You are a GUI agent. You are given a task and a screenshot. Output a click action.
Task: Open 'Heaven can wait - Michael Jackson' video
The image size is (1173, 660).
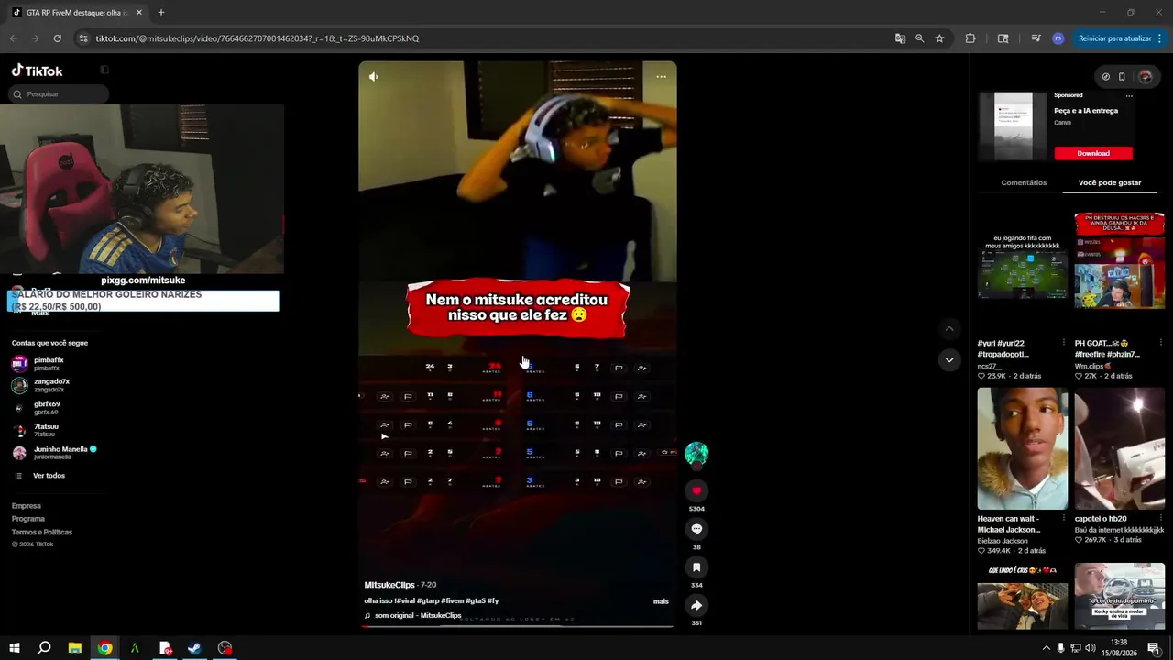pos(1022,449)
